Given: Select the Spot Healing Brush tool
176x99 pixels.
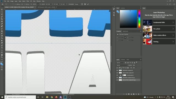Looking at the screenshot, I should pyautogui.click(x=2, y=26).
